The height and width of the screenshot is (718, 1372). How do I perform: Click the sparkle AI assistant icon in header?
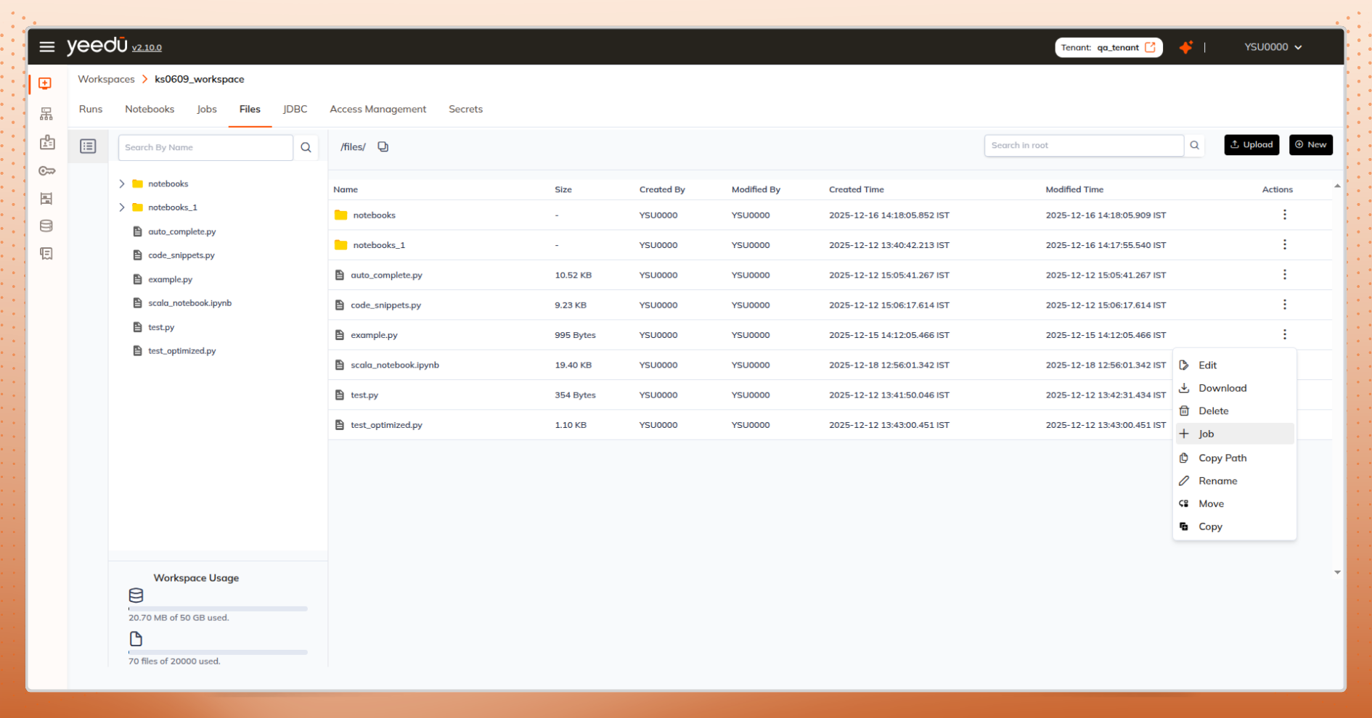(1186, 46)
